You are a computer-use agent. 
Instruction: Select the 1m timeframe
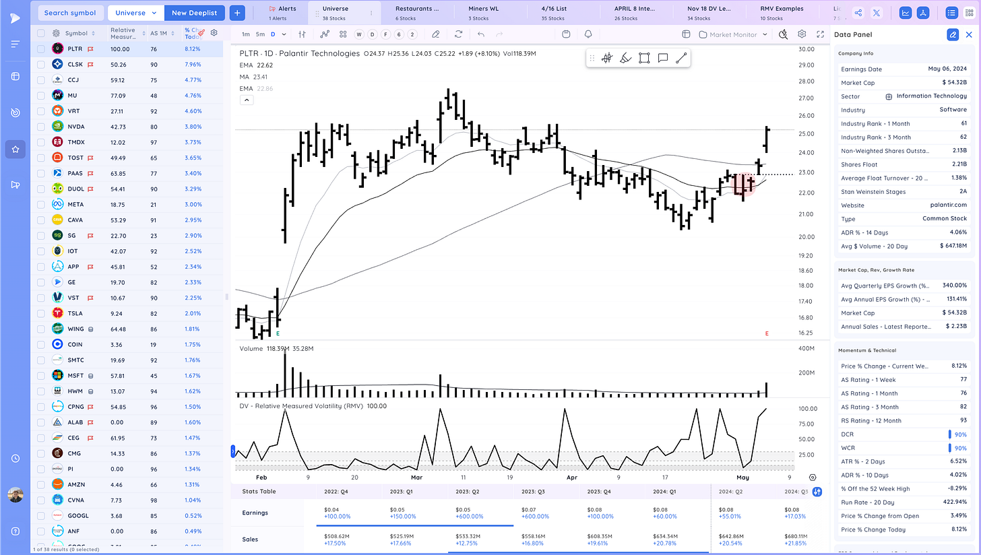245,34
